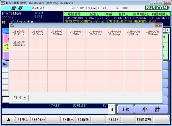Select the ニットセーター S(Black) item
This screenshot has width=172, height=126.
tap(38, 33)
